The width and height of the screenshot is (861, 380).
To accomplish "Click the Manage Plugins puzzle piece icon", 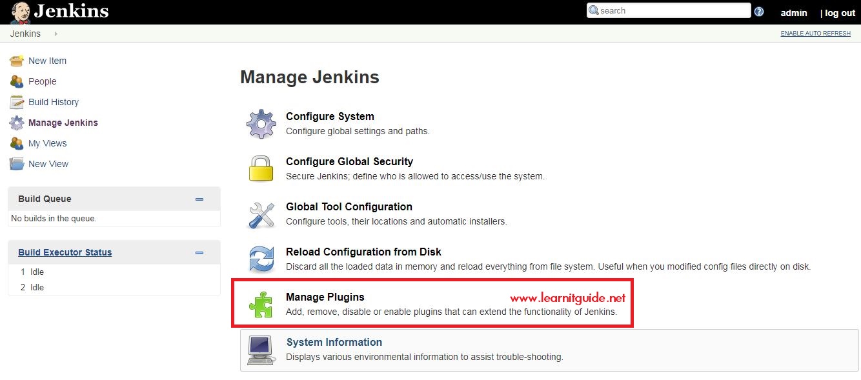I will 261,303.
